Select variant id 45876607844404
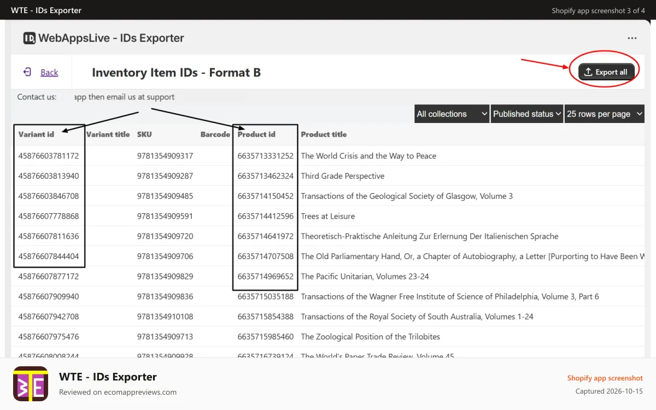This screenshot has width=656, height=410. 49,256
